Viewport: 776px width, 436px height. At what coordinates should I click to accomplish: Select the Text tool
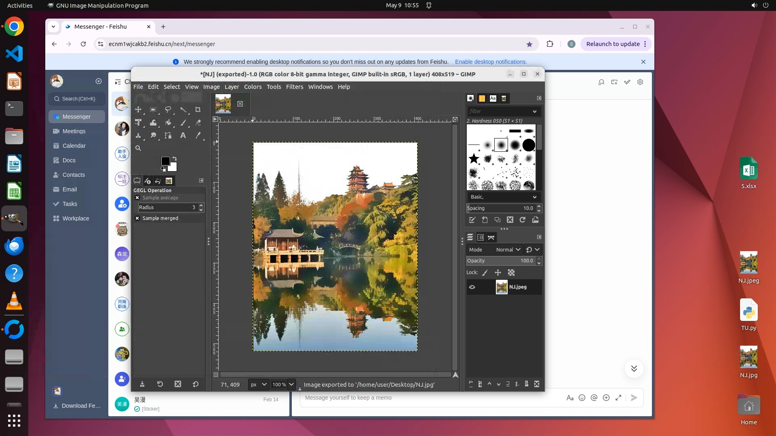pyautogui.click(x=183, y=136)
